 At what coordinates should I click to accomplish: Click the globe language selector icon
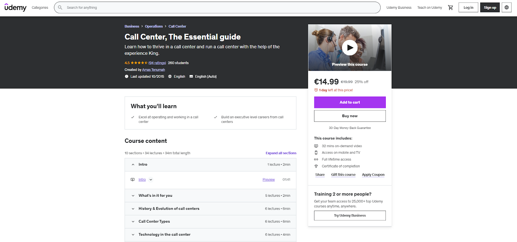[x=506, y=7]
